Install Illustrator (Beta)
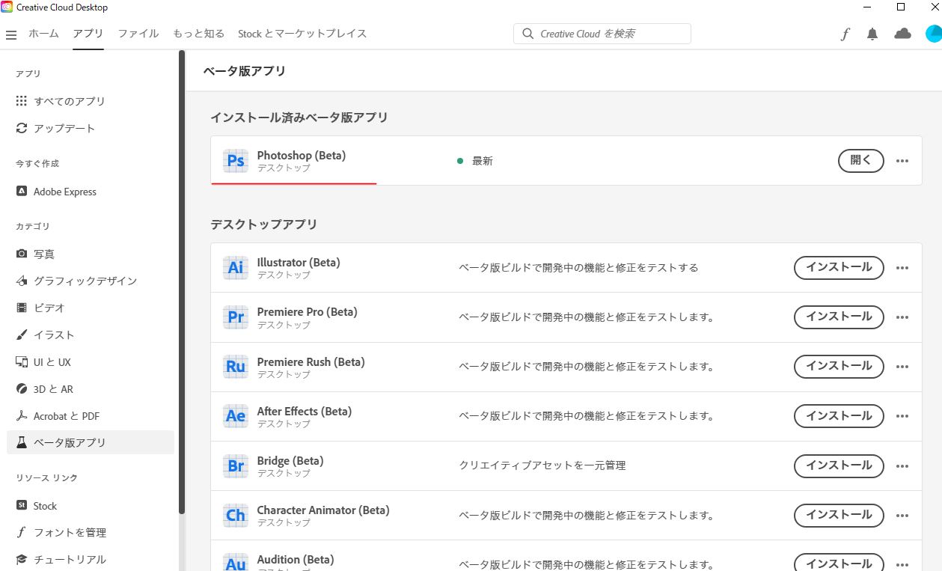 point(839,267)
